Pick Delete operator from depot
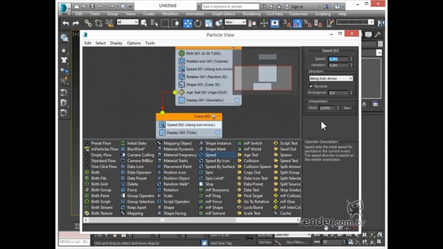The height and width of the screenshot is (249, 443). pyautogui.click(x=132, y=184)
